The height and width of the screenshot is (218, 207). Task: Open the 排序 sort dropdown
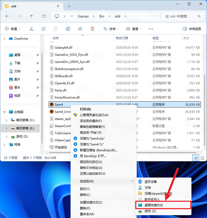click(111, 29)
